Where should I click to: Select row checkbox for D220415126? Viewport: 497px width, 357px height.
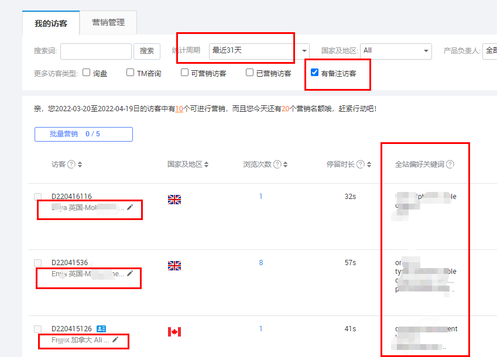tap(37, 329)
